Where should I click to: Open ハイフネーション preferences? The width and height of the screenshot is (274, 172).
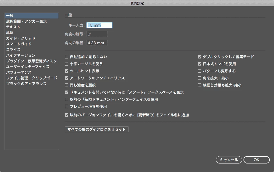(21, 55)
